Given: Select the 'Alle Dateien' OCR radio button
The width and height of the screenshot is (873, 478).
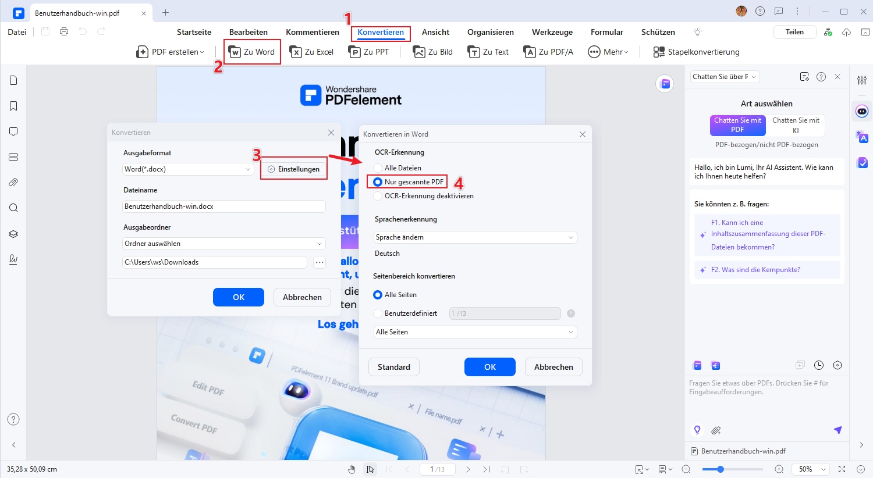Looking at the screenshot, I should coord(378,168).
